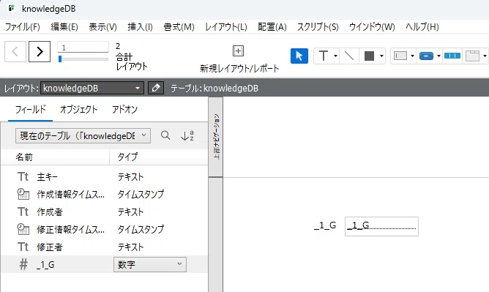Open the ウインドウ(W) menu
This screenshot has width=489, height=292.
372,27
